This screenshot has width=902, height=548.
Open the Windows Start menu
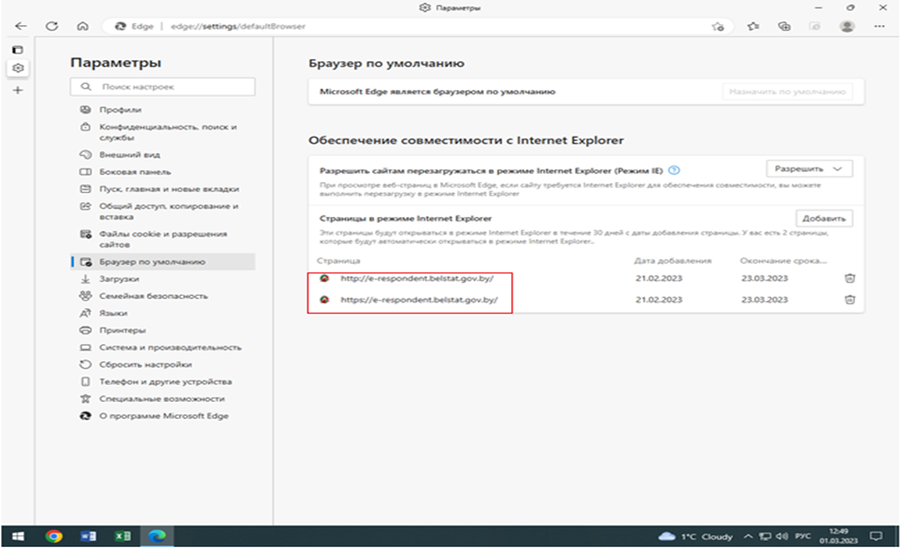point(18,536)
